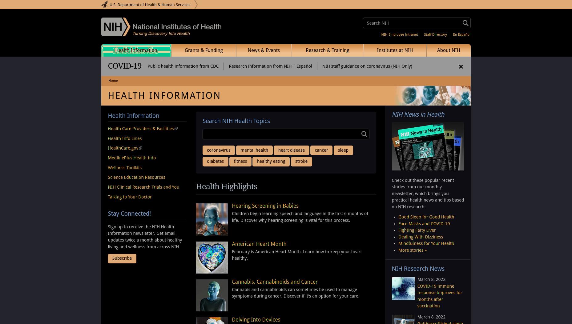Open the Español link in COVID banner
The width and height of the screenshot is (572, 324).
tap(304, 66)
